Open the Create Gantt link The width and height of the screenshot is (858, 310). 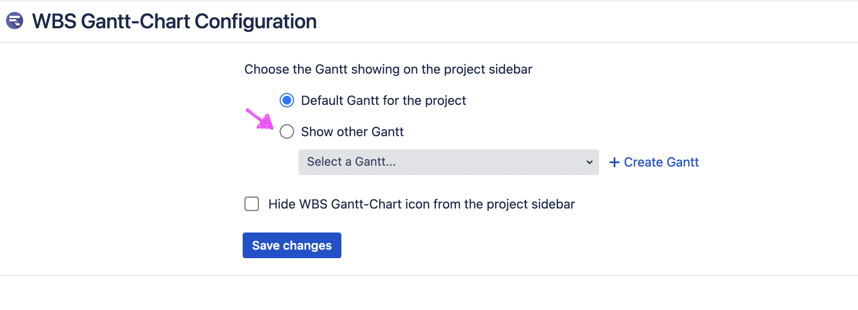[x=660, y=162]
